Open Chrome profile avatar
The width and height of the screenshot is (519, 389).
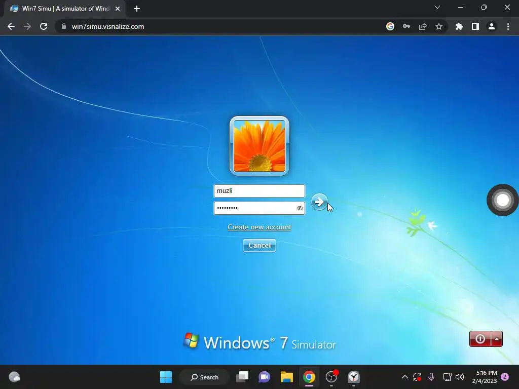(x=492, y=26)
